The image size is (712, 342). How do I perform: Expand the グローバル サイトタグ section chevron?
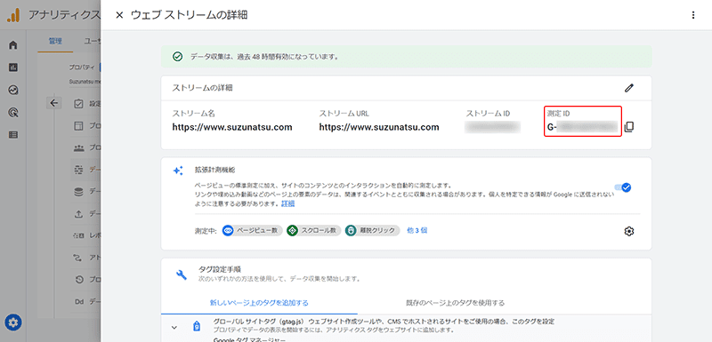click(x=174, y=327)
